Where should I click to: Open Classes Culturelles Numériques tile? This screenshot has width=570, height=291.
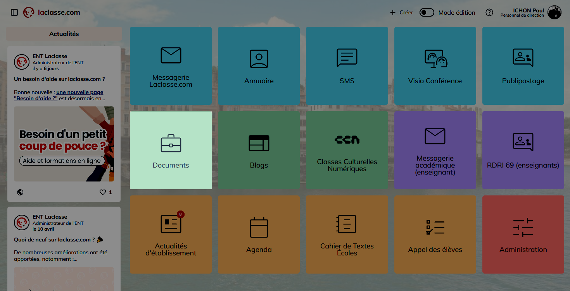(x=347, y=150)
